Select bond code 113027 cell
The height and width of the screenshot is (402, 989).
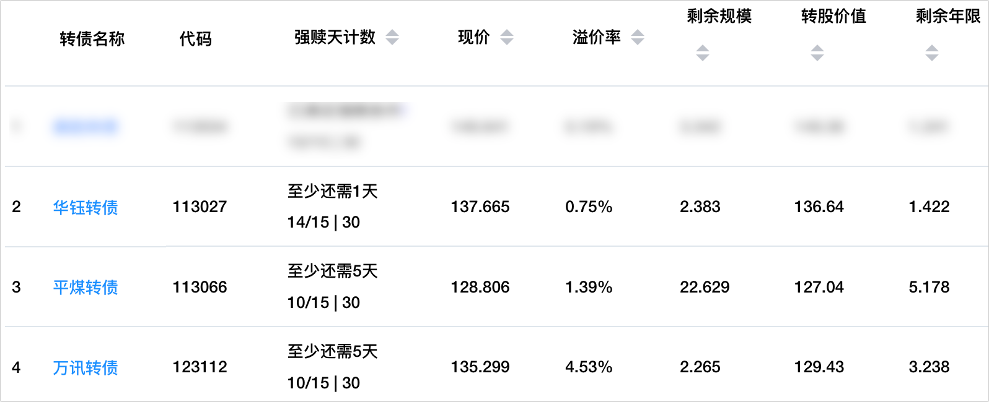[x=200, y=207]
